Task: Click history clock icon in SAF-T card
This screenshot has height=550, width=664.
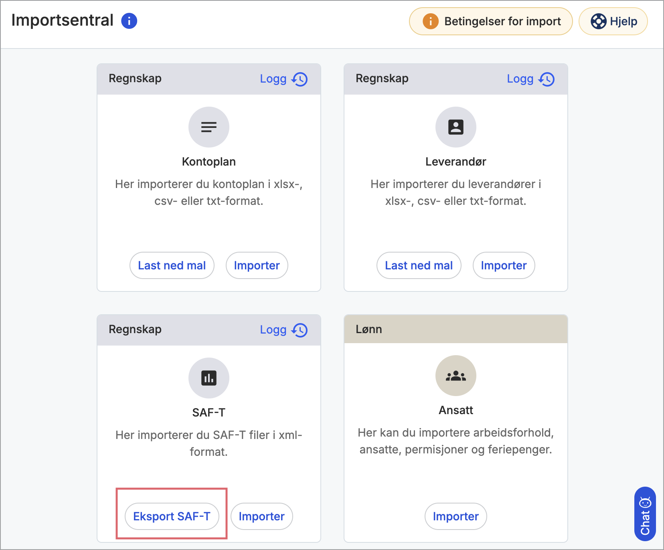Action: click(x=300, y=330)
